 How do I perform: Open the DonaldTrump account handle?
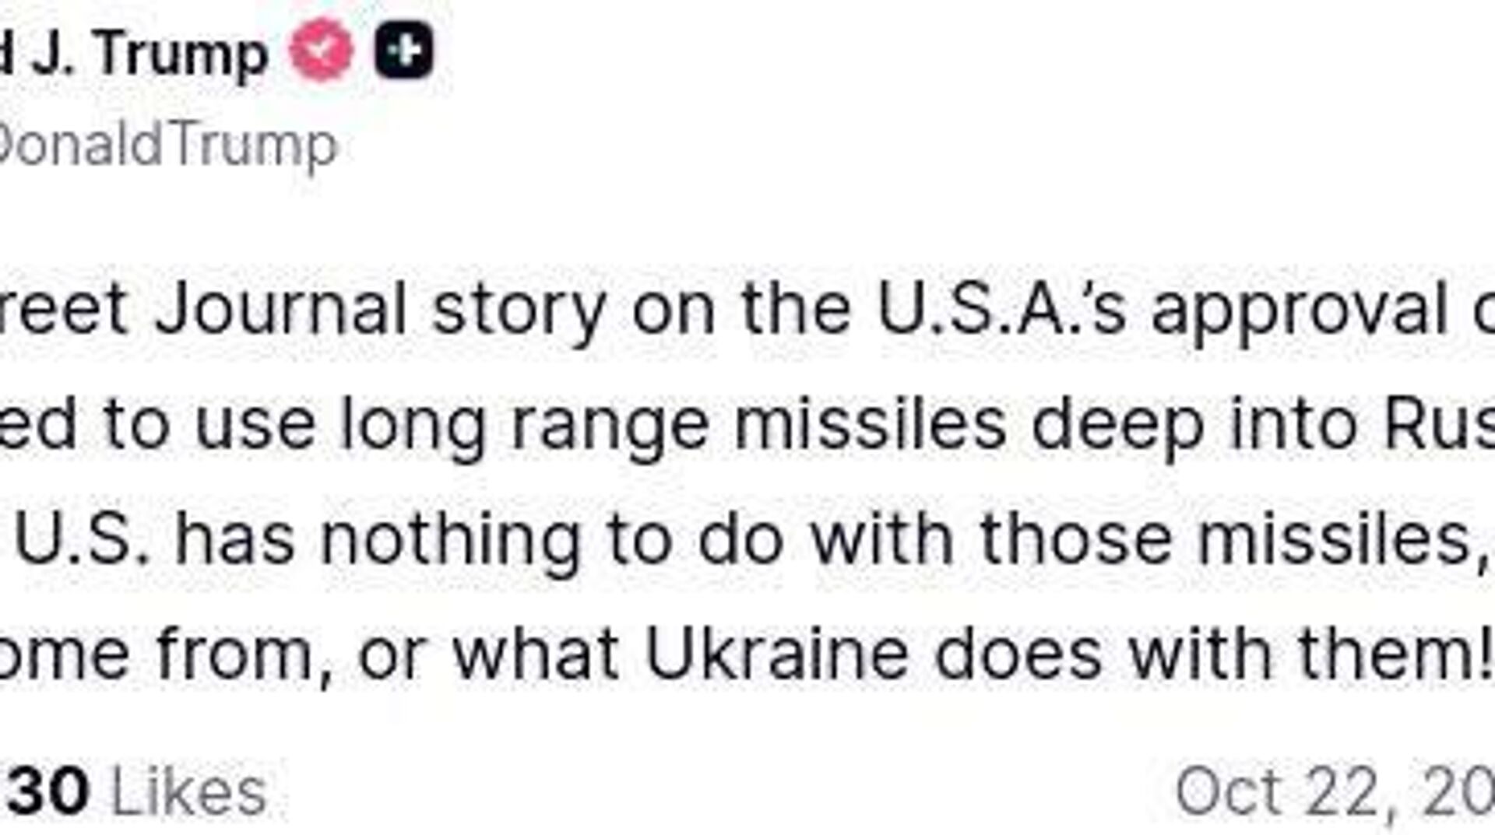tap(167, 146)
